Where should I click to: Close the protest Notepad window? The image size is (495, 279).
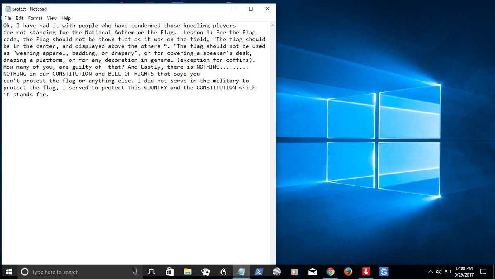click(x=267, y=9)
